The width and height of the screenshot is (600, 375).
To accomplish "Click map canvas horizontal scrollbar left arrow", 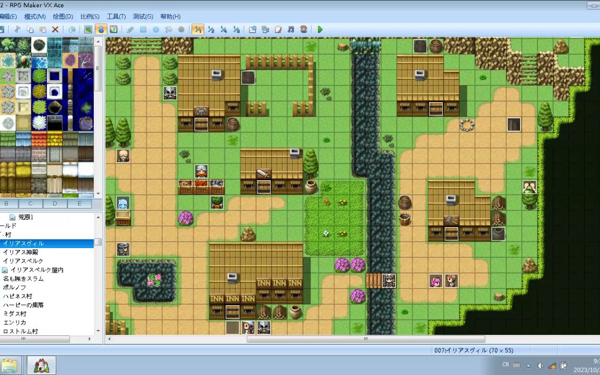I will click(x=109, y=339).
